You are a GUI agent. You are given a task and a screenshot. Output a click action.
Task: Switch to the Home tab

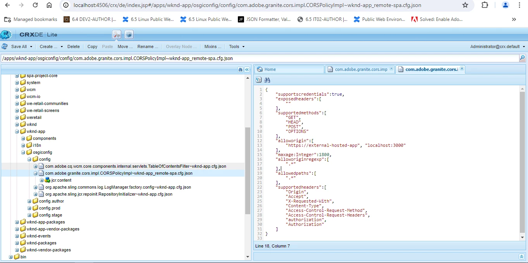pos(289,69)
